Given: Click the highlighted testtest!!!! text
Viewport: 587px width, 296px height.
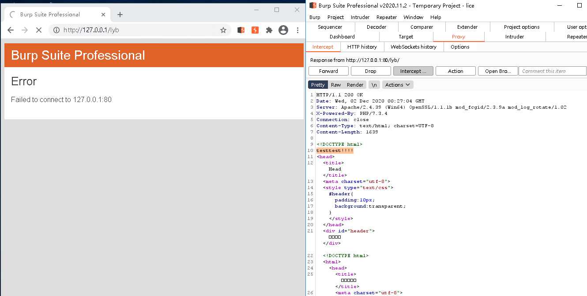Looking at the screenshot, I should coord(335,151).
